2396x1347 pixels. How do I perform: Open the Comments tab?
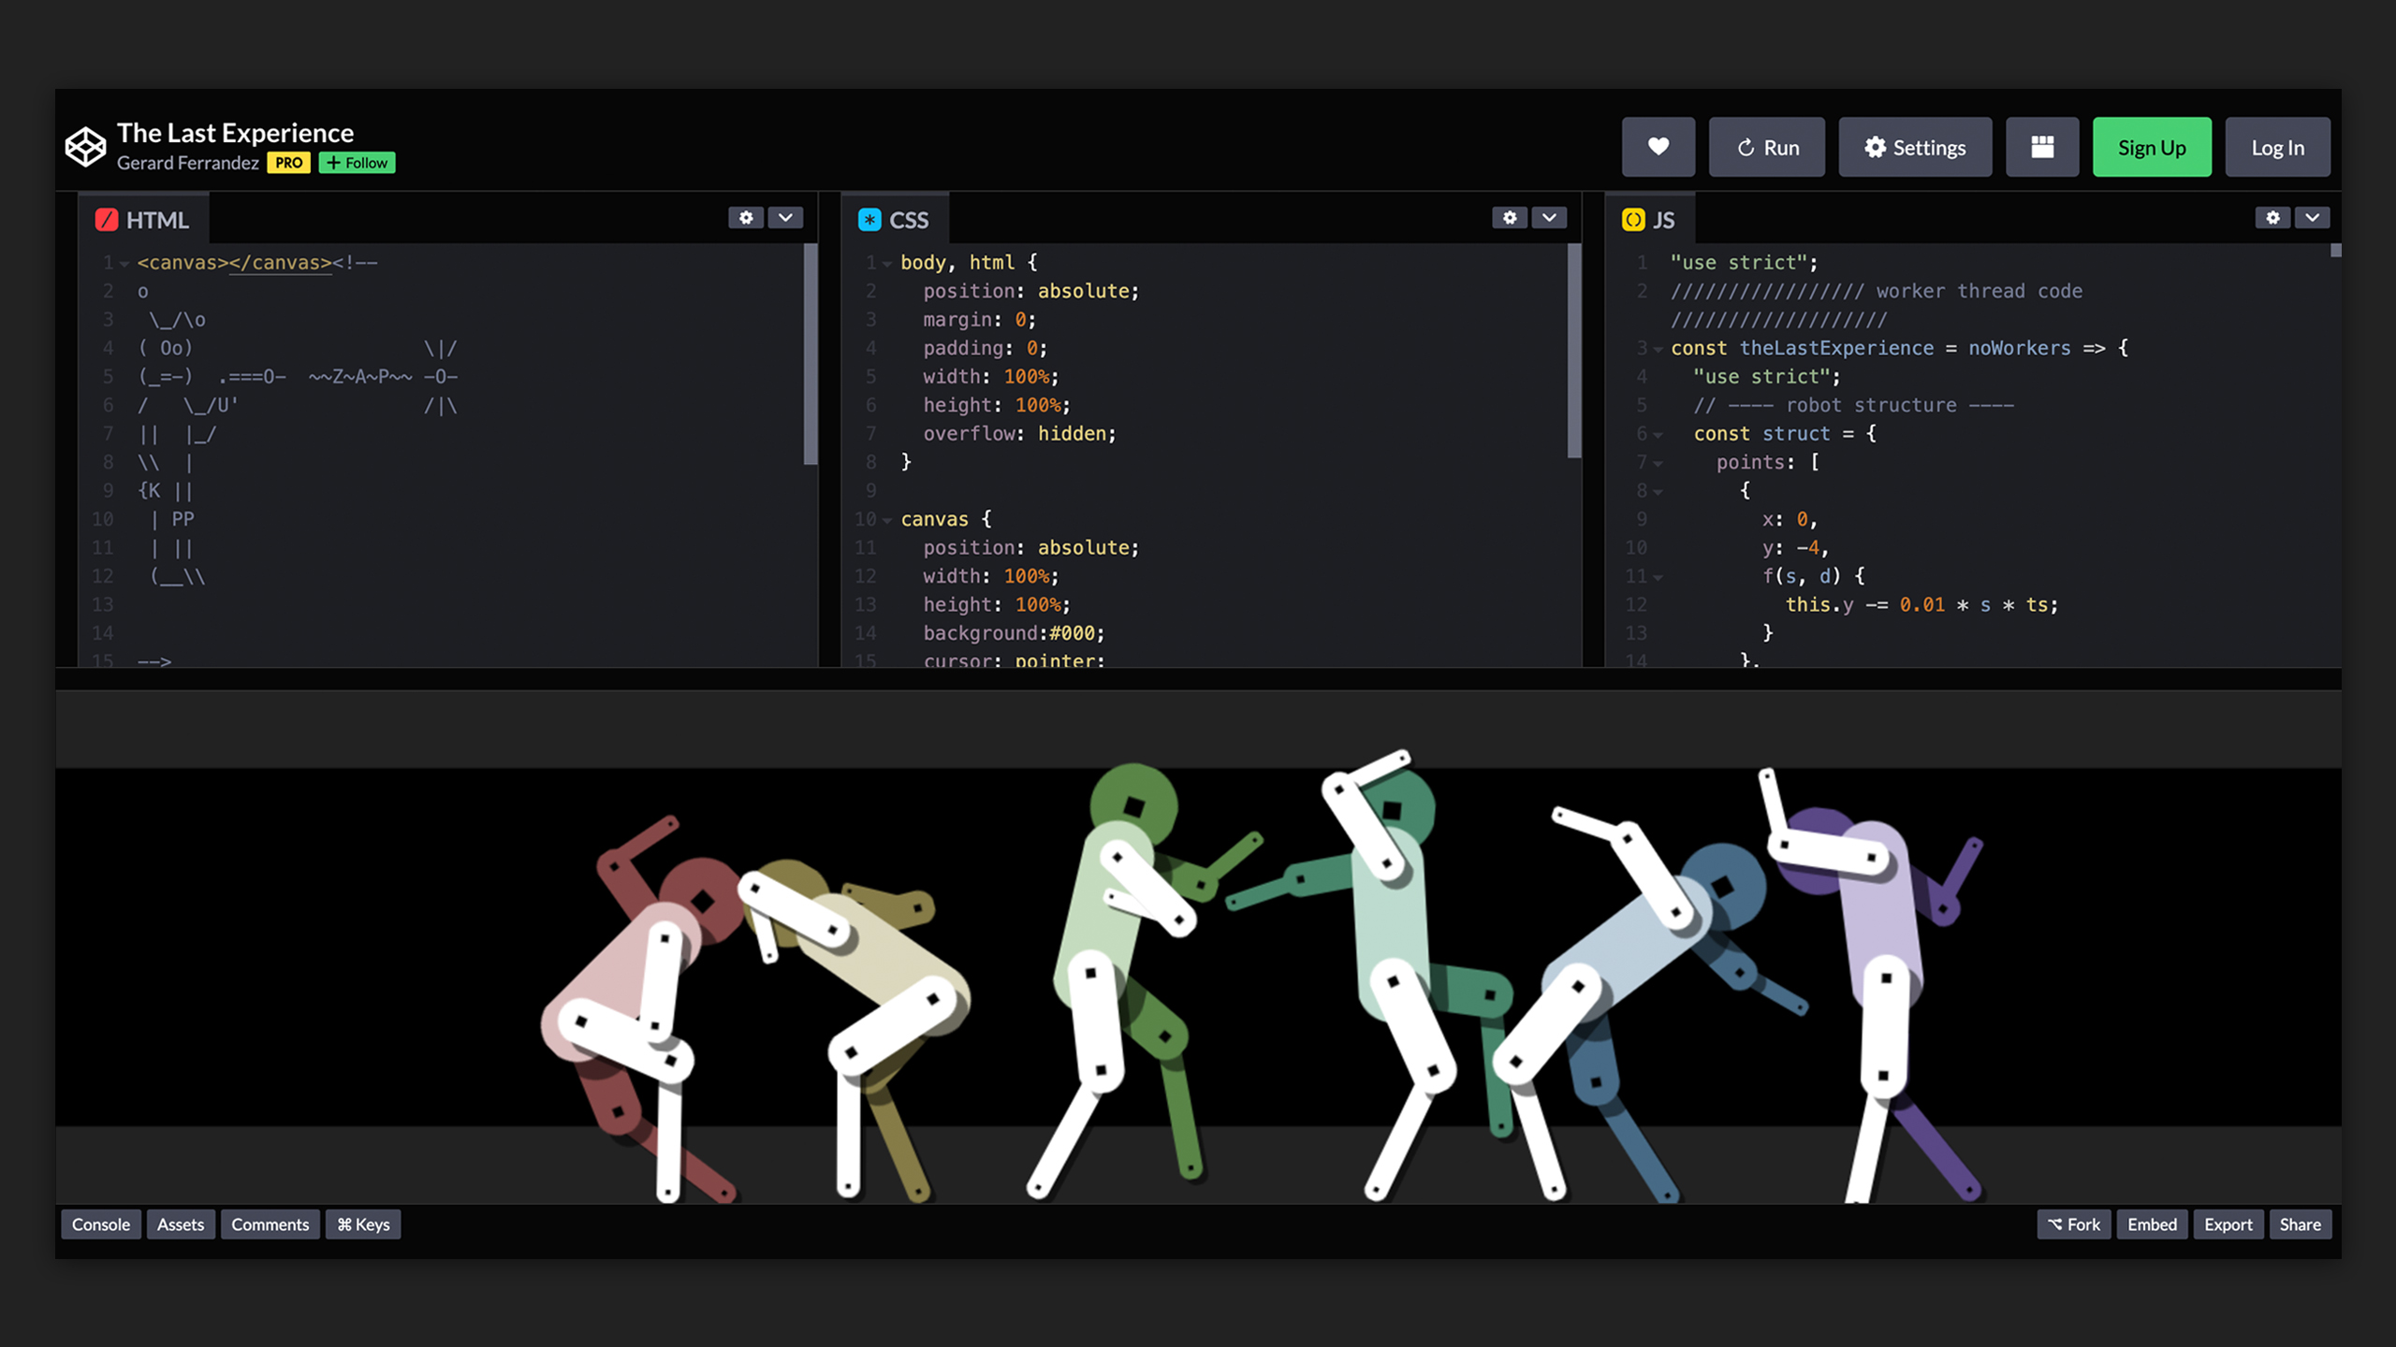click(x=270, y=1224)
